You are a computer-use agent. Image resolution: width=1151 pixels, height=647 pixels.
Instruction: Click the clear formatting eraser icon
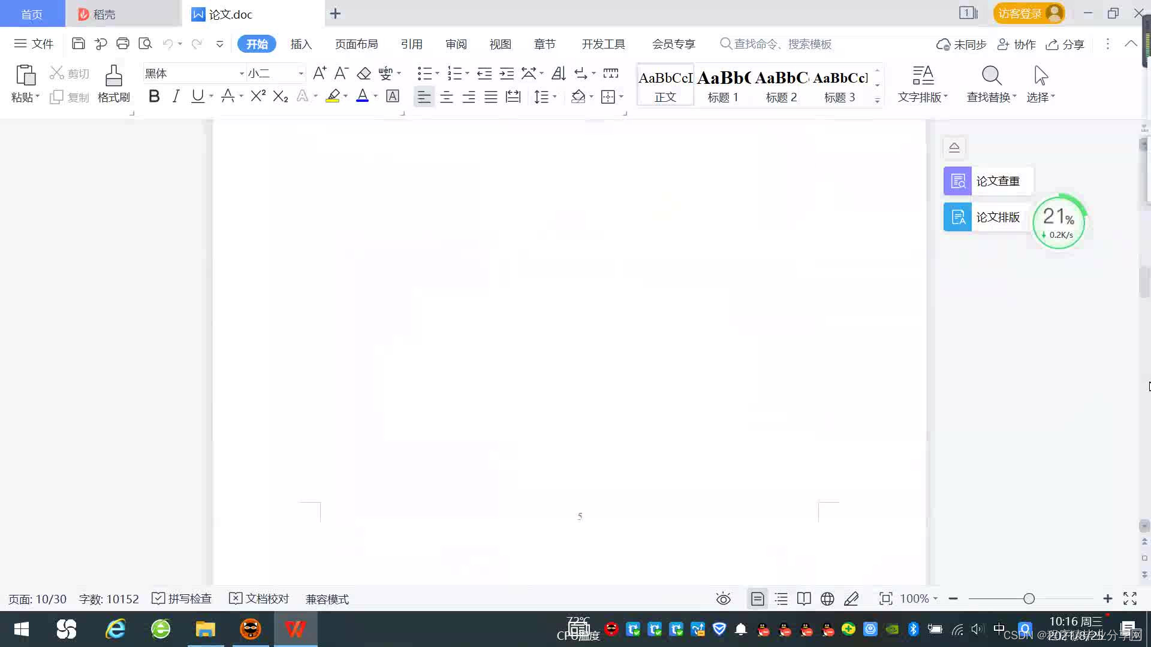(x=364, y=74)
